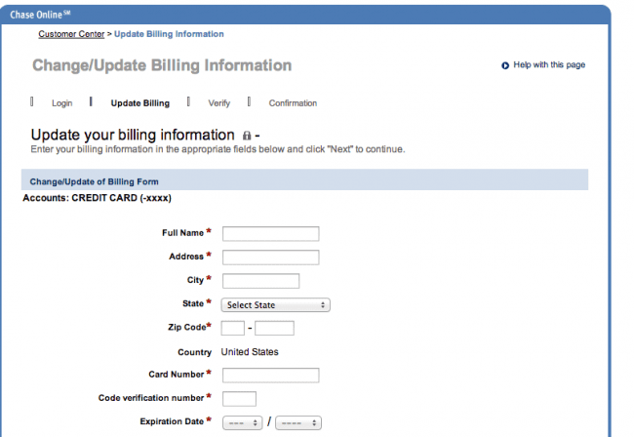Click the Zip Code extension box
Viewport: 634px width, 437px height.
(x=274, y=328)
